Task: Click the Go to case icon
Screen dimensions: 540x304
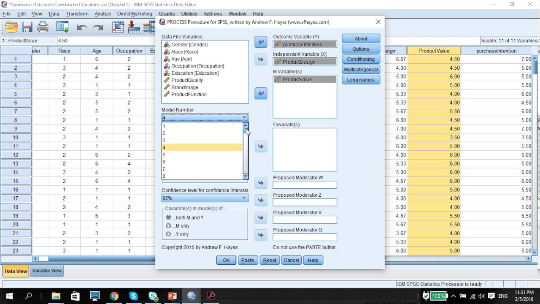Action: (x=118, y=27)
